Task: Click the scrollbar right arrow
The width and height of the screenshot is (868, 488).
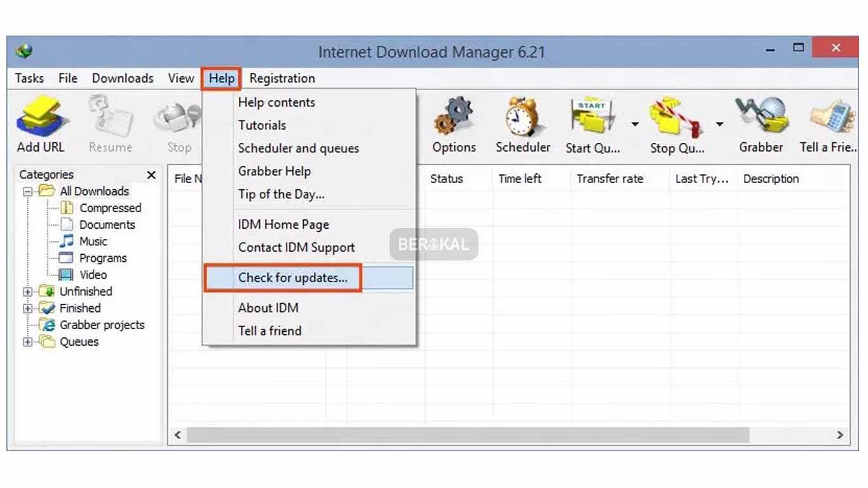Action: click(x=840, y=435)
